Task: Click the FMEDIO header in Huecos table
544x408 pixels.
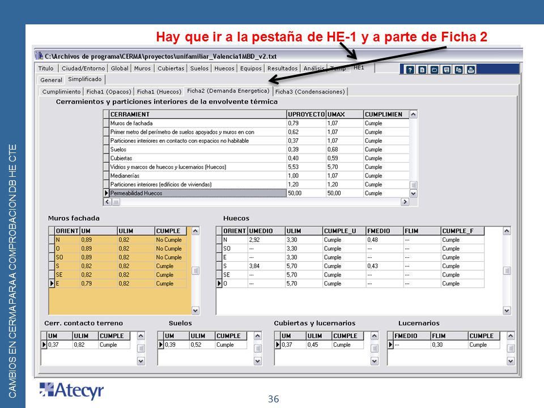Action: click(384, 231)
